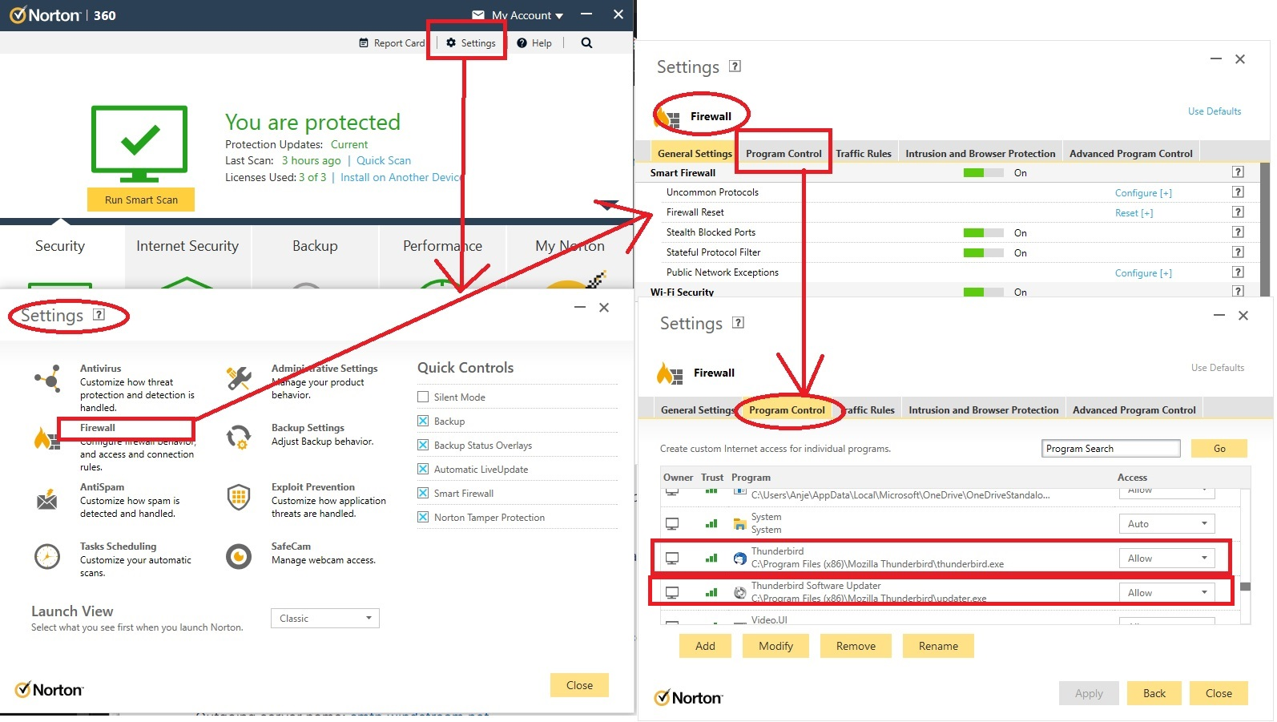This screenshot has width=1277, height=722.
Task: Switch off Stateful Protocol Filter toggle
Action: [983, 253]
